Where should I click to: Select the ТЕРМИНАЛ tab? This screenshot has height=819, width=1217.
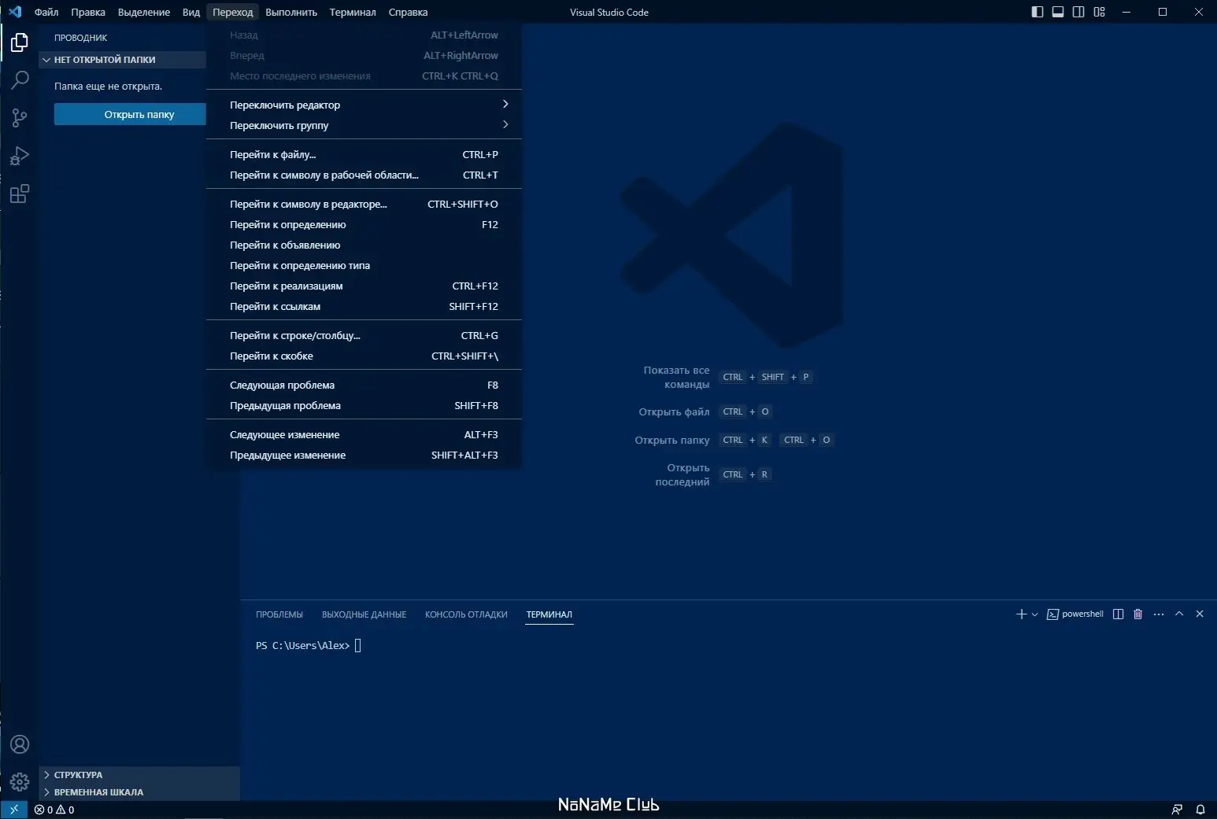click(x=549, y=614)
